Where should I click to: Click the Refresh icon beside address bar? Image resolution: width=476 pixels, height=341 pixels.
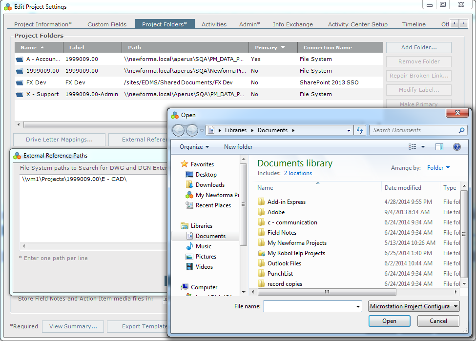(360, 130)
